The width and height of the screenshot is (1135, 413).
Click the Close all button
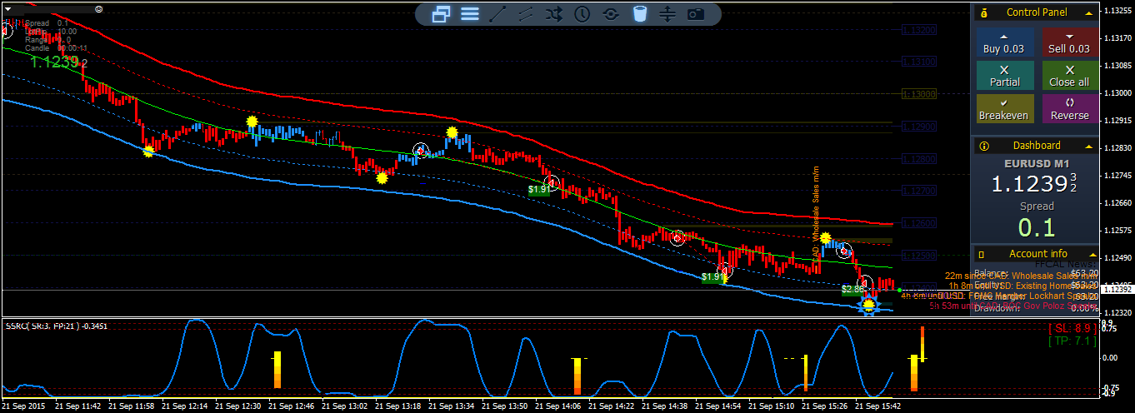point(1070,76)
